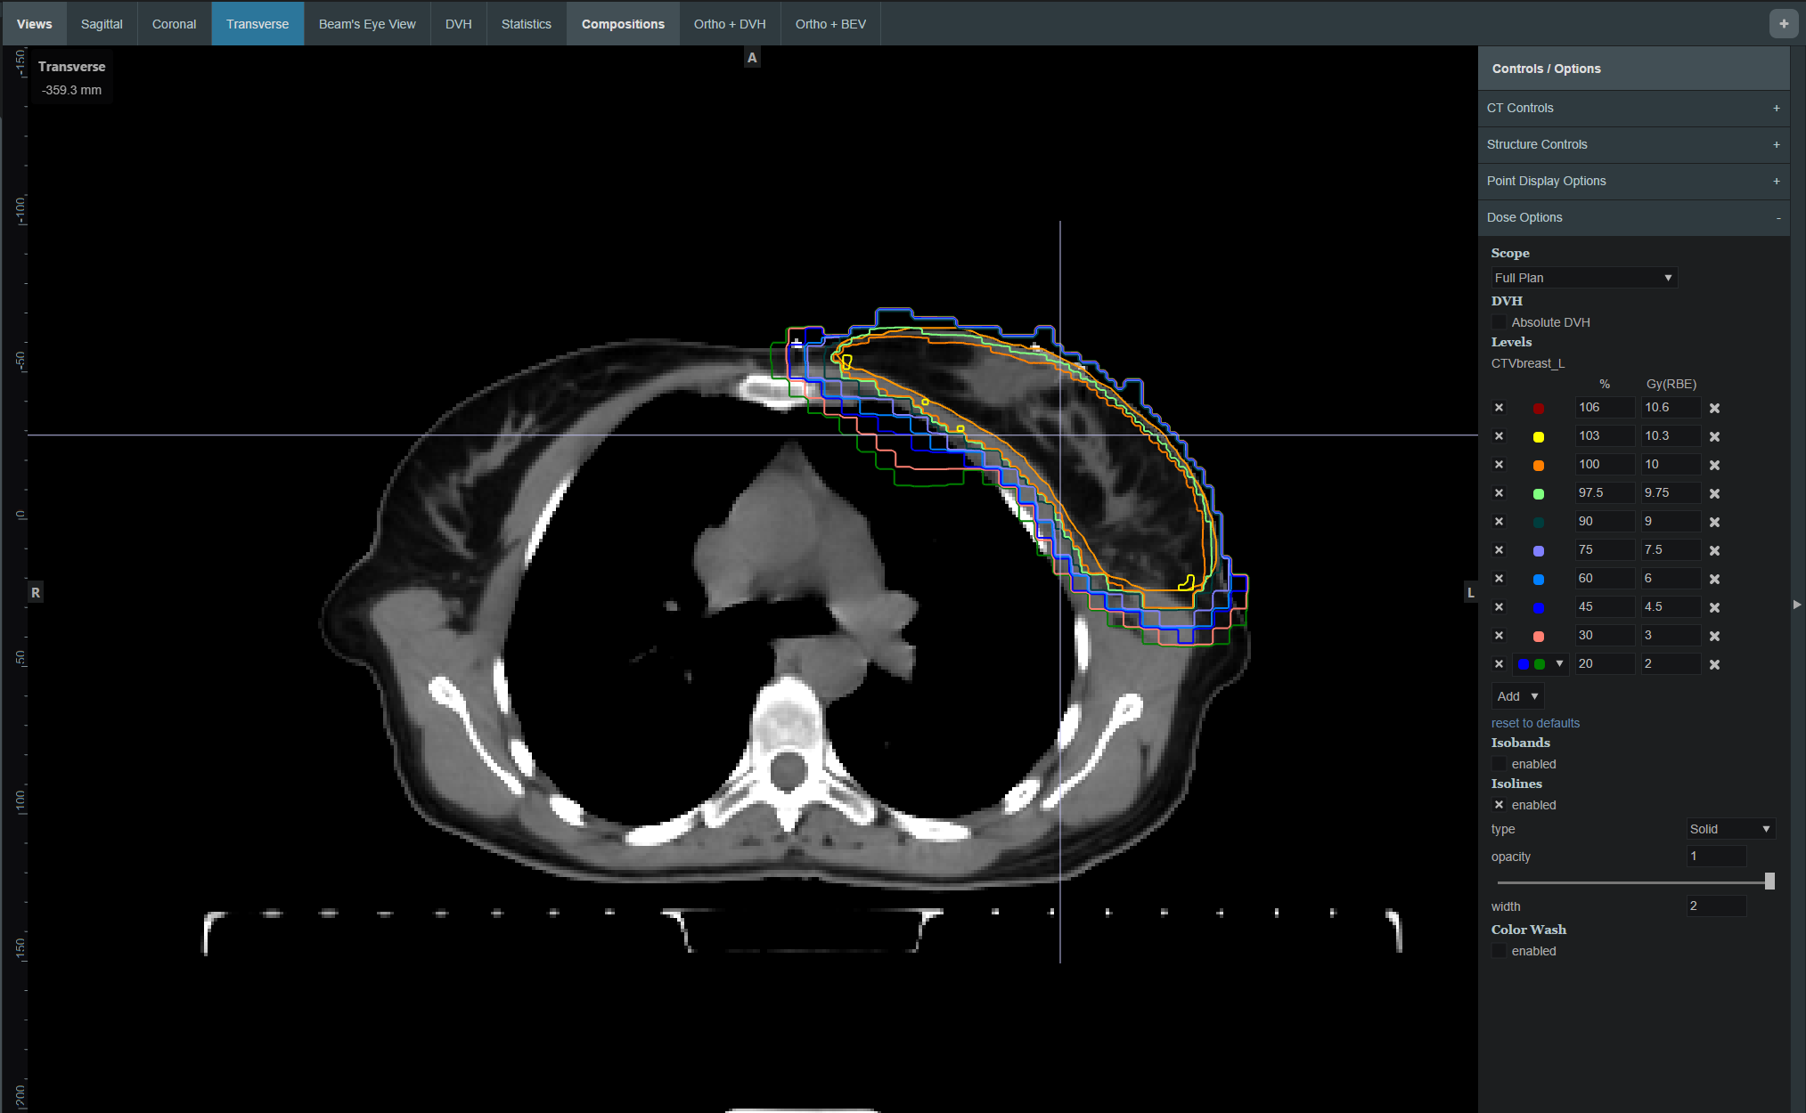Image resolution: width=1806 pixels, height=1113 pixels.
Task: Delete the 90% dose level entry
Action: coord(1714,523)
